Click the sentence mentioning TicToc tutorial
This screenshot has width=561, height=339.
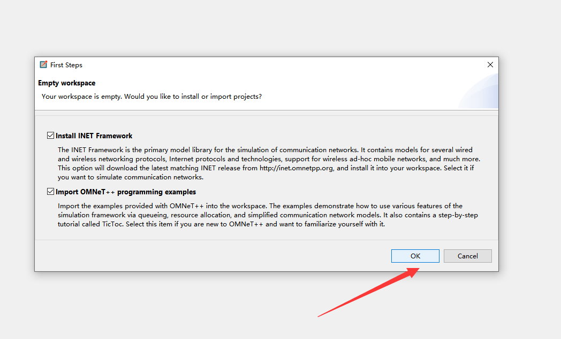(222, 224)
